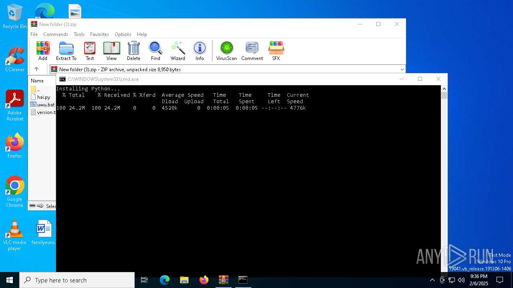Open Edge from the taskbar
Screen dimensions: 513x288
tap(165, 280)
